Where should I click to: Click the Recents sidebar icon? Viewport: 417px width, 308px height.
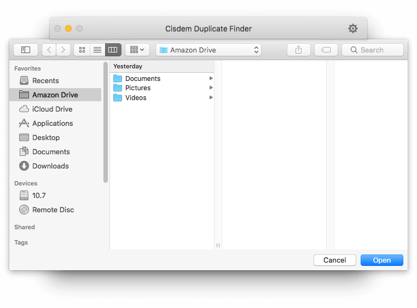(24, 80)
